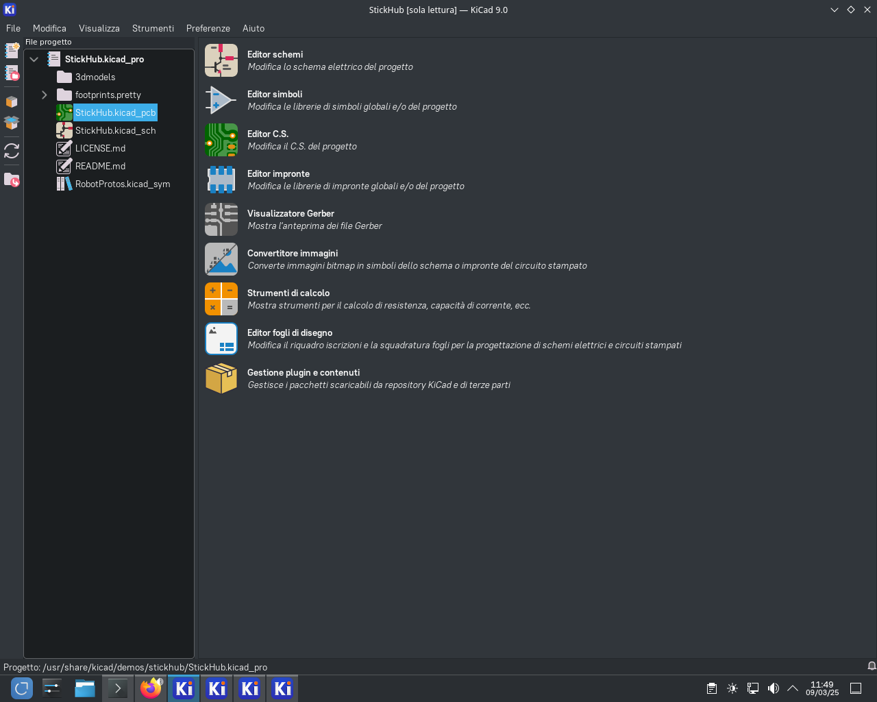
Task: Open the Gestione plugin e contenuti icon
Action: (221, 378)
